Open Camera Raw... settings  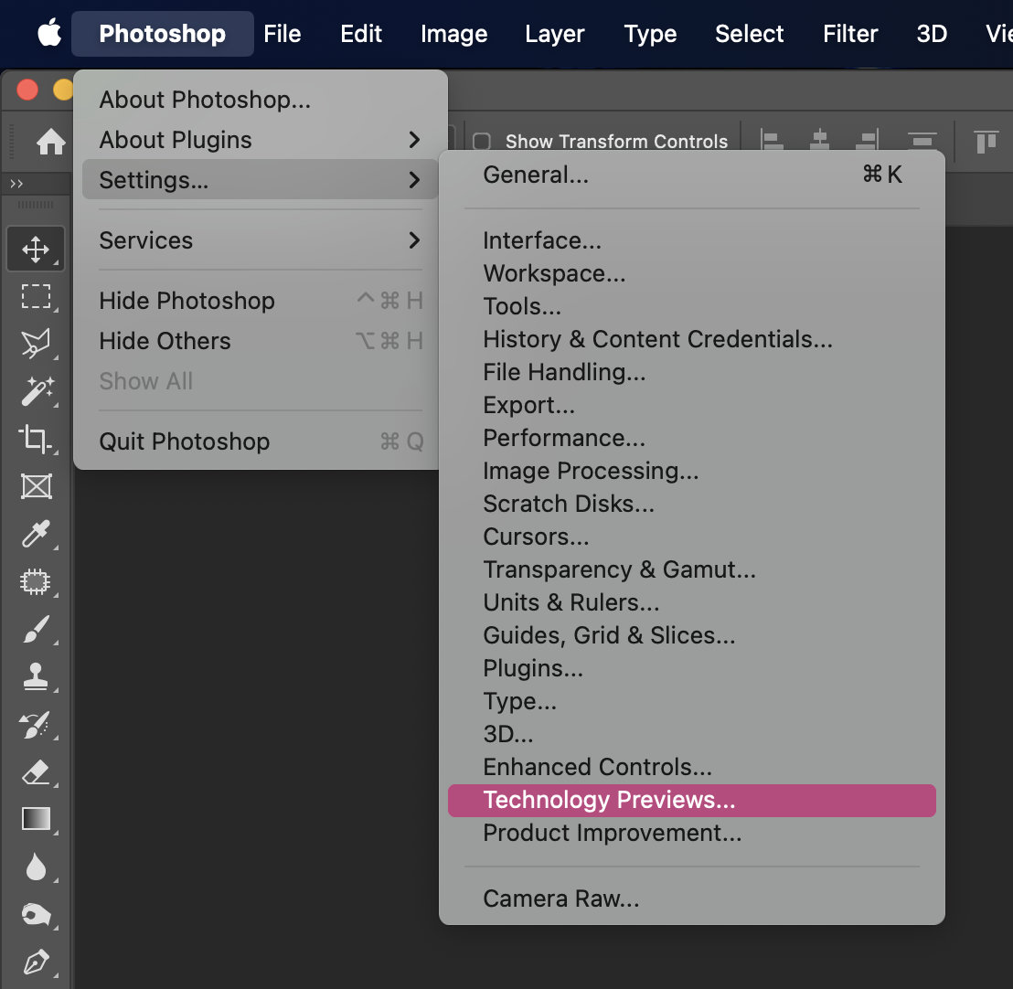(692, 899)
